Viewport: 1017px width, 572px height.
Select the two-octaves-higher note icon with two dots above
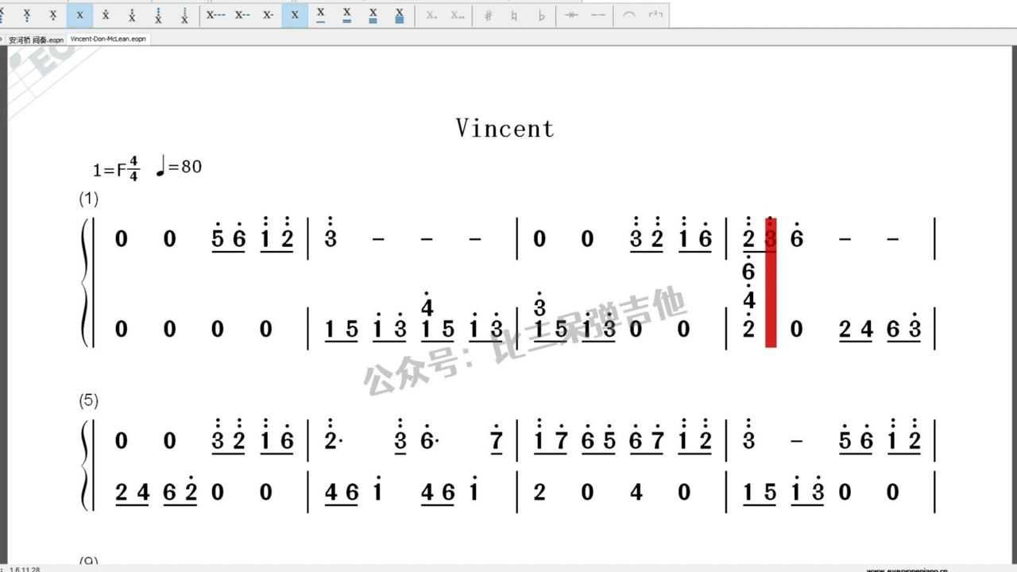click(x=132, y=15)
